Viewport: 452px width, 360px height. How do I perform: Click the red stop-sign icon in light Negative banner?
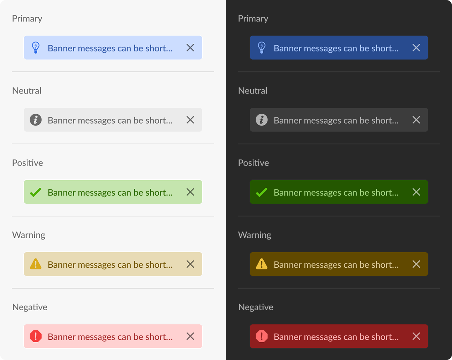[35, 336]
